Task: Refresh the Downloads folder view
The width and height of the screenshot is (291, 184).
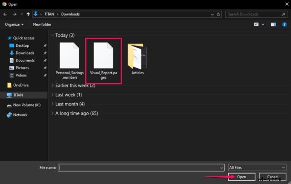Action: [218, 14]
